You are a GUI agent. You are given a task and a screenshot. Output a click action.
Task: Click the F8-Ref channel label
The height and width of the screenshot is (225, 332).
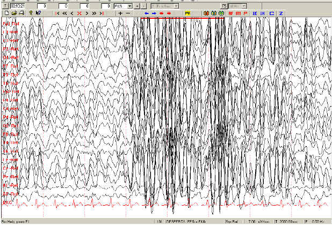tap(10, 134)
